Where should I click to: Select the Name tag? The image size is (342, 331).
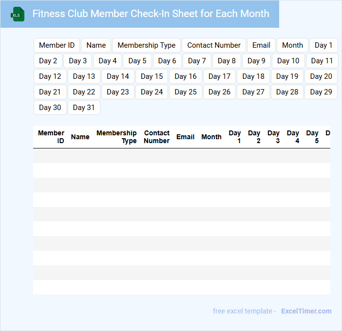[x=96, y=45]
